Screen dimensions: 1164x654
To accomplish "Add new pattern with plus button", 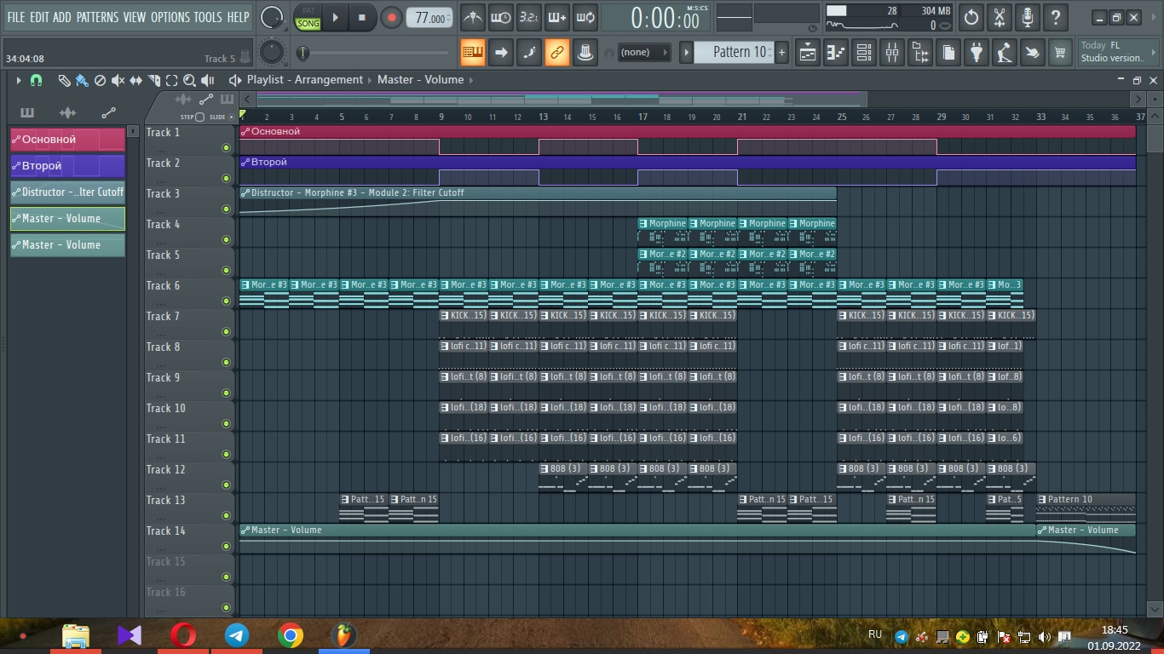I will tap(781, 52).
